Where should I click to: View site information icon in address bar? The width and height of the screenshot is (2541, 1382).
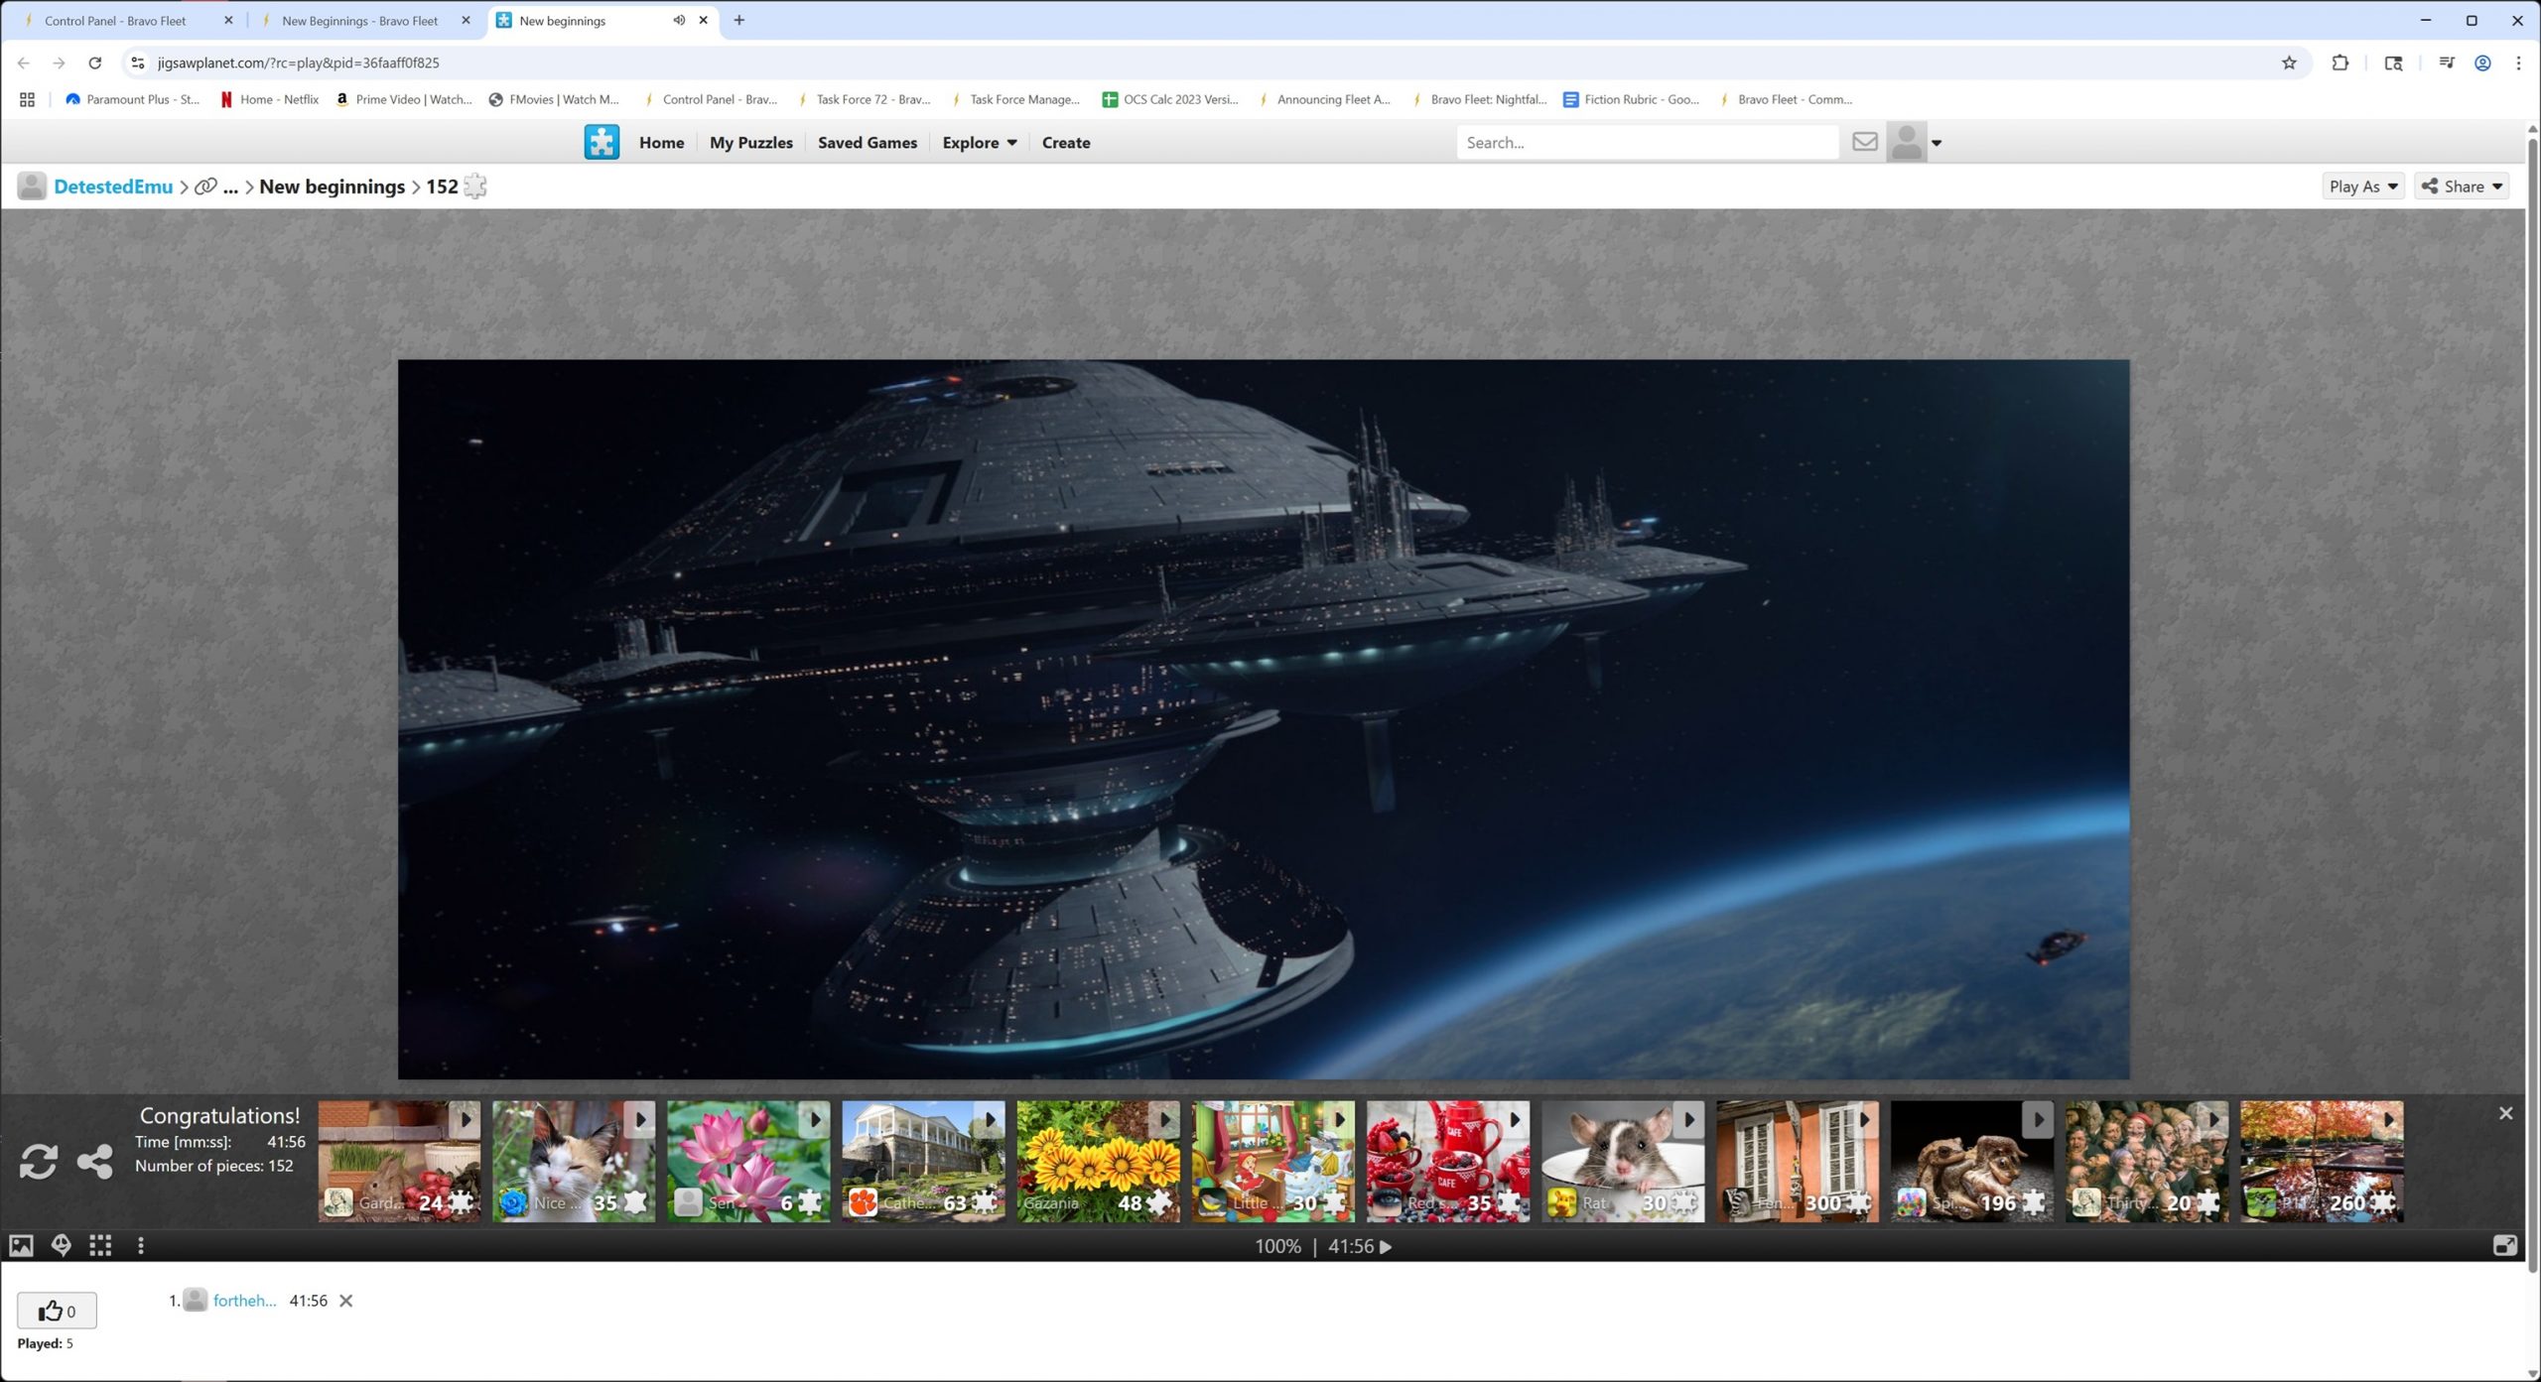click(x=138, y=63)
